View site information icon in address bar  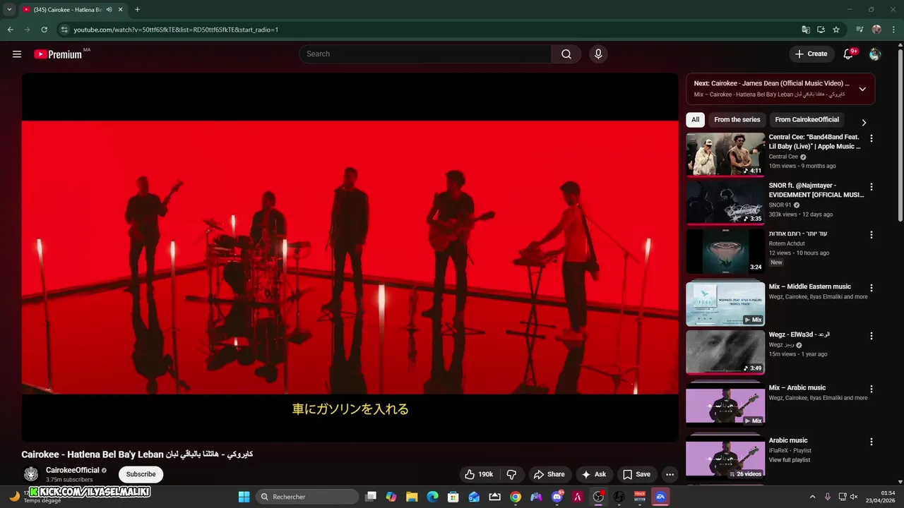64,30
